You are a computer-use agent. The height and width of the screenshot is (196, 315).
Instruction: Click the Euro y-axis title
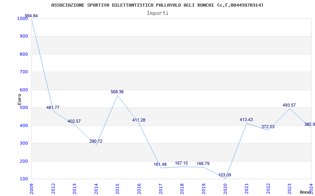[19, 99]
